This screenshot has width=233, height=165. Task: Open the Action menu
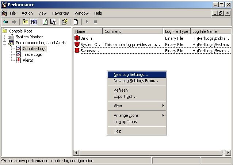(27, 13)
